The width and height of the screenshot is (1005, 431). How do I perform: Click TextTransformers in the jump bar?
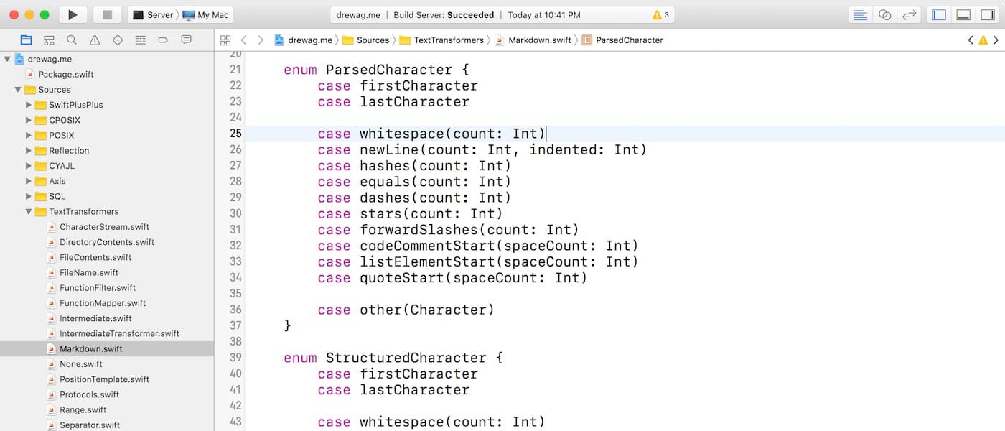441,40
